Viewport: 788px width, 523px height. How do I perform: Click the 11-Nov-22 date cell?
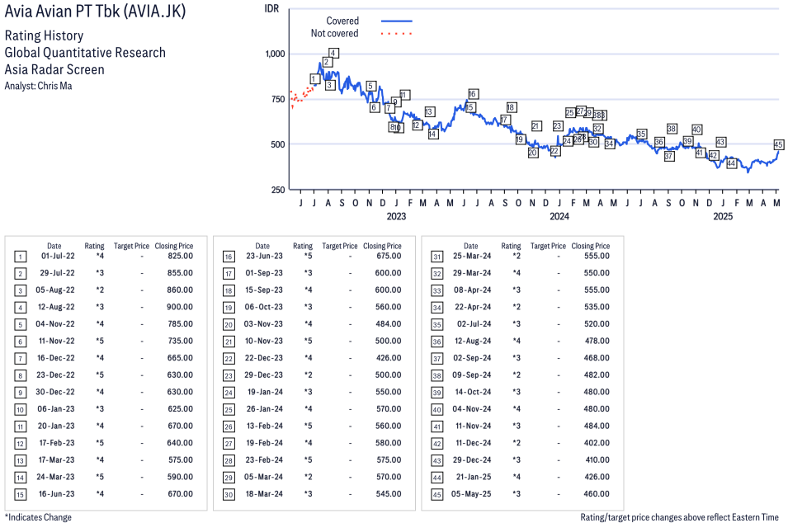click(57, 342)
